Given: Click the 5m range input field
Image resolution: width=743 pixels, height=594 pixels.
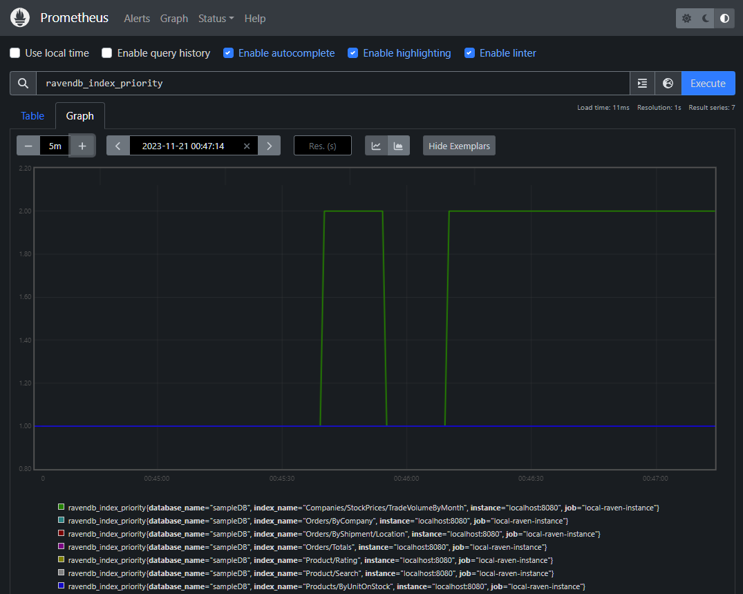Looking at the screenshot, I should click(55, 146).
